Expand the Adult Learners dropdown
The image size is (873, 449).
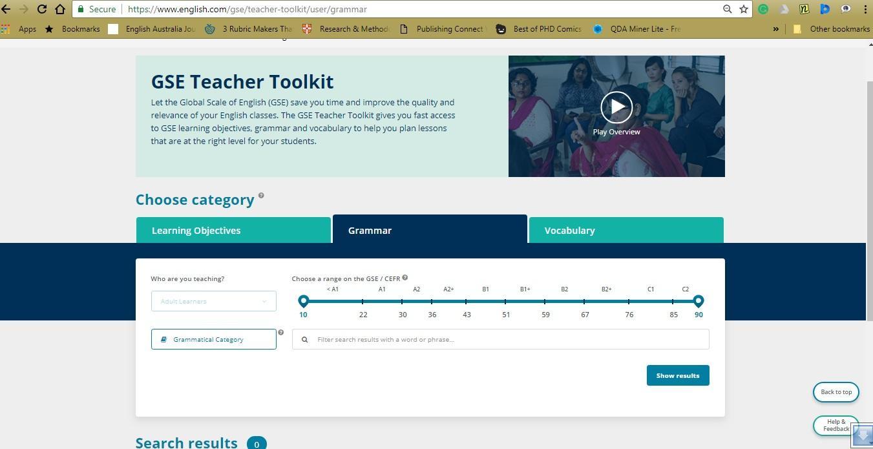click(x=213, y=301)
